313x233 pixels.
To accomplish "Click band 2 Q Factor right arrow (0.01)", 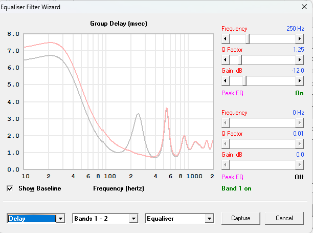I will tap(299, 144).
